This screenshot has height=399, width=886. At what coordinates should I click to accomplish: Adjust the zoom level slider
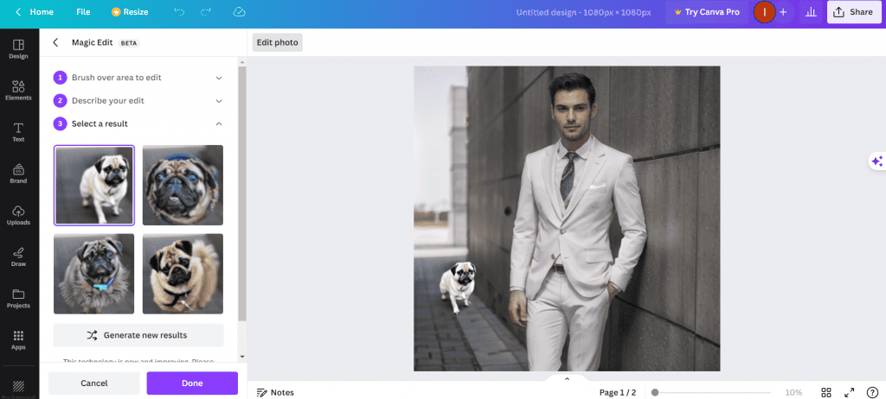[655, 392]
